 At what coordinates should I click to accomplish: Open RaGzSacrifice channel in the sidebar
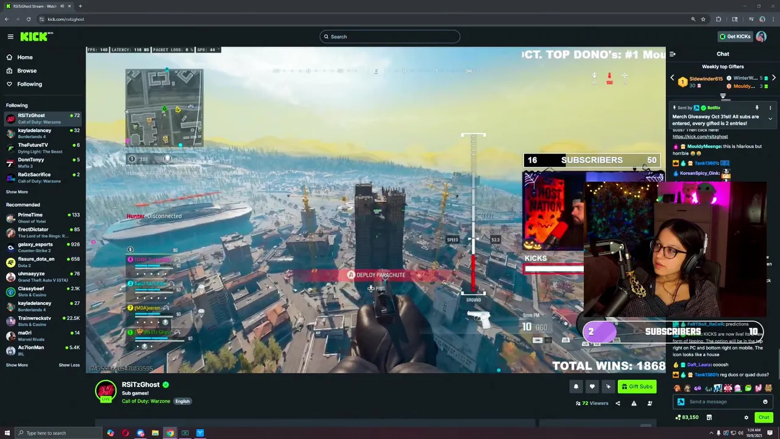coord(43,177)
